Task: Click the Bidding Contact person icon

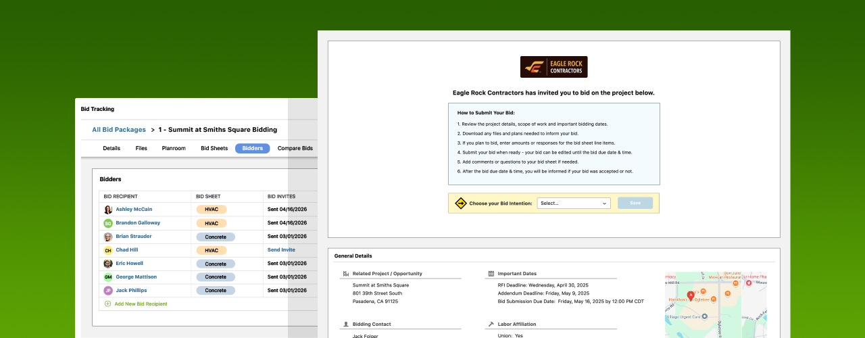Action: tap(346, 324)
